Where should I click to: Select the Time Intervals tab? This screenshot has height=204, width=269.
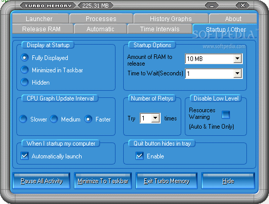[x=160, y=29]
